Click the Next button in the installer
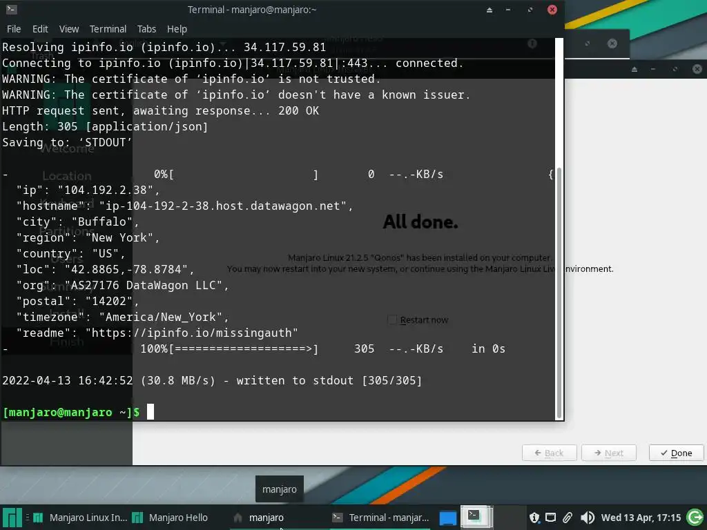 click(x=609, y=453)
